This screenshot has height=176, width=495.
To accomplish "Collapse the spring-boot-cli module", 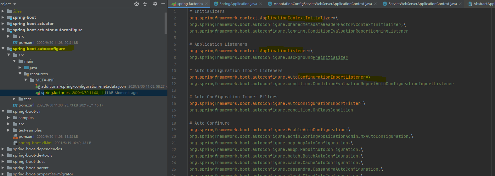I will click(3, 111).
